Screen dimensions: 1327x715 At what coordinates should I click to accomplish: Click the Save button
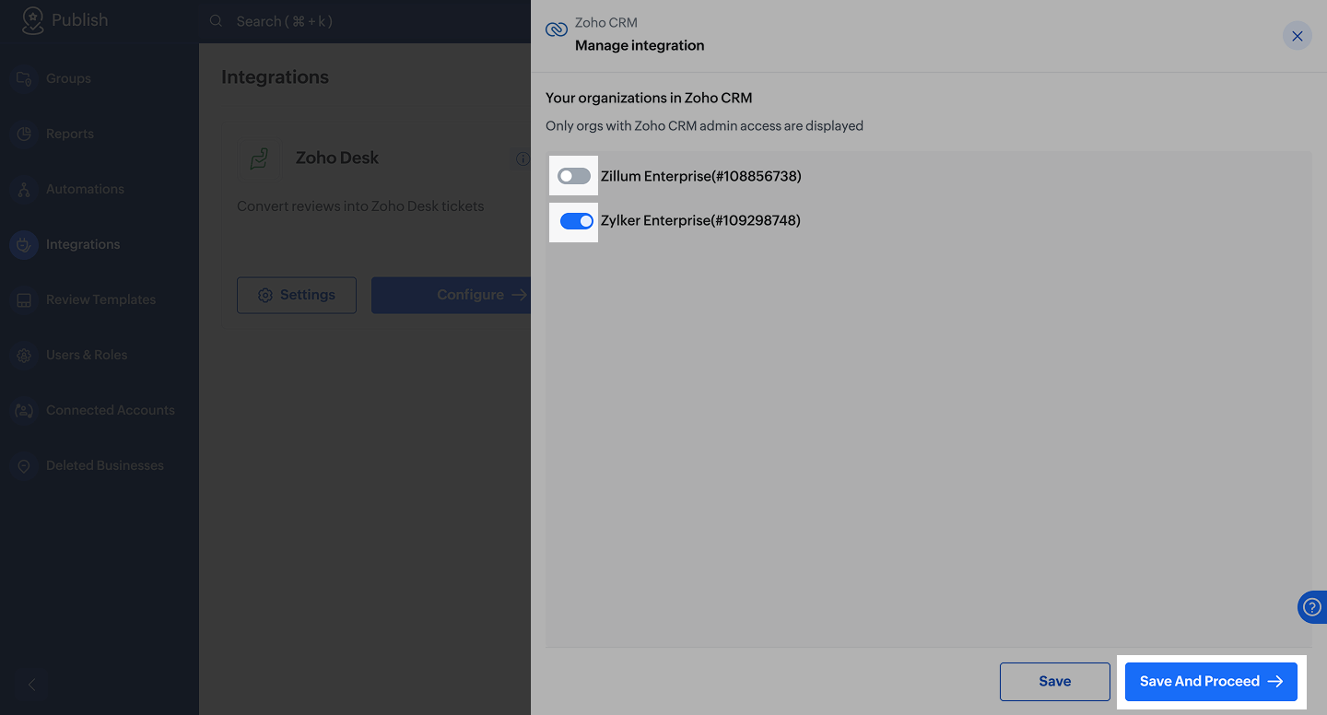coord(1055,682)
